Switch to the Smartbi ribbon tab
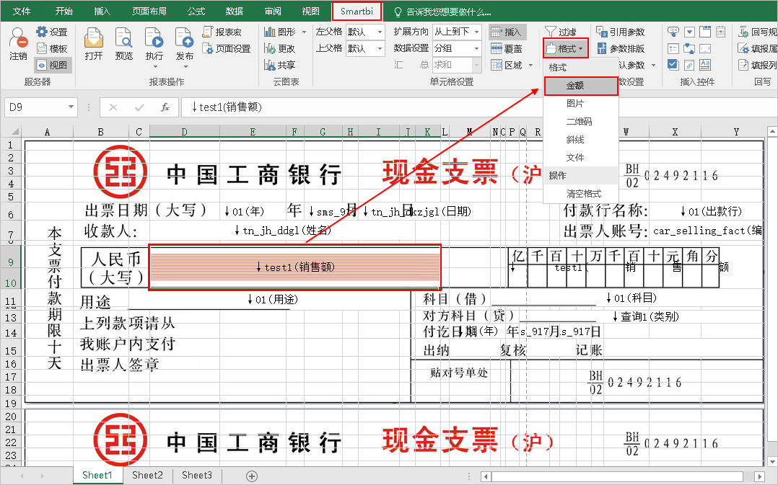 coord(357,11)
